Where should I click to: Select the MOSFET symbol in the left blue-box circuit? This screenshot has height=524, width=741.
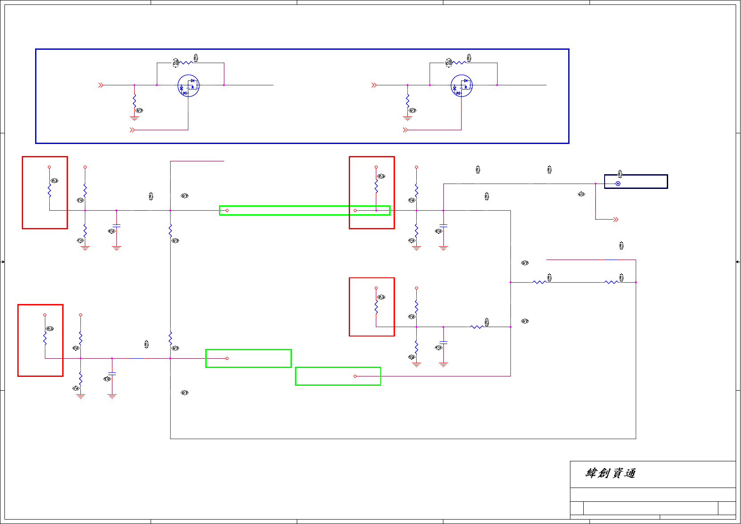coord(188,86)
